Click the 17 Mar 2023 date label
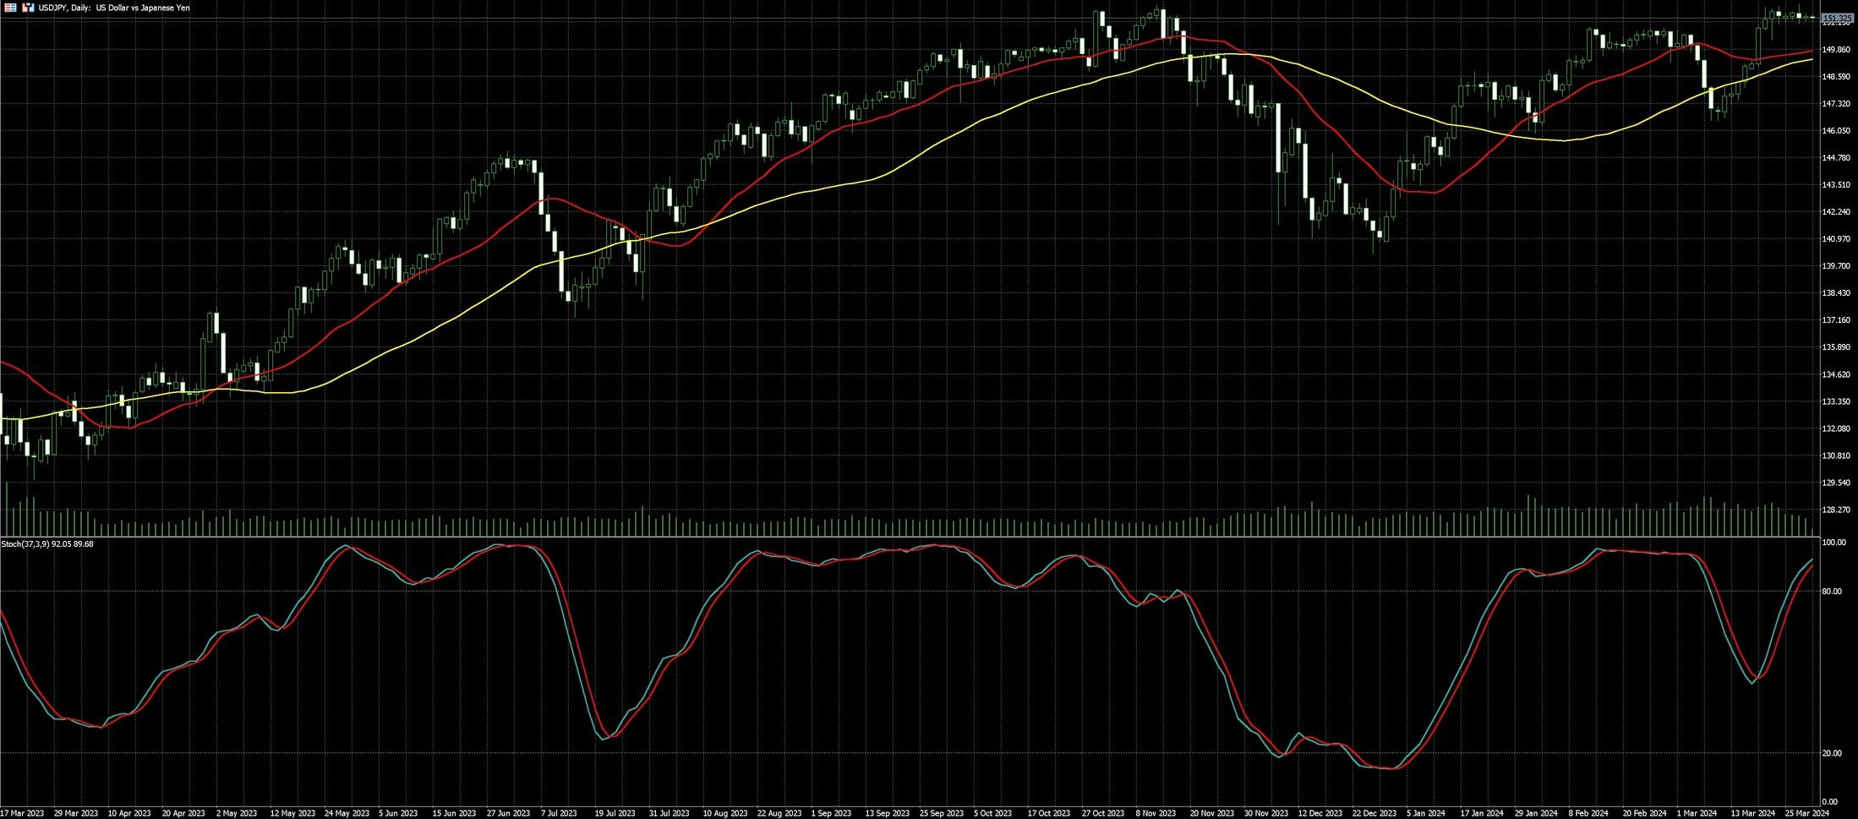This screenshot has width=1858, height=819. [x=22, y=813]
